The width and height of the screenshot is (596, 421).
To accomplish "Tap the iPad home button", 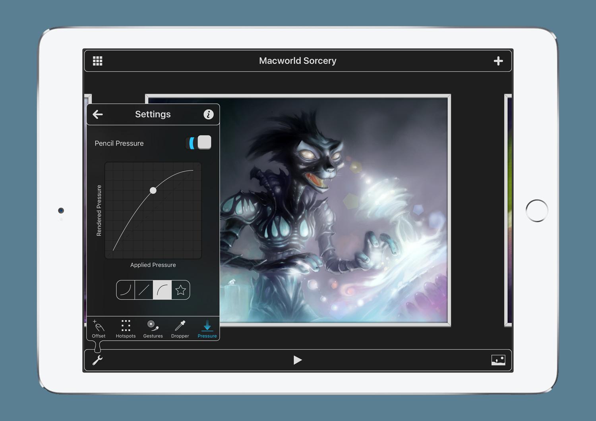I will click(537, 210).
